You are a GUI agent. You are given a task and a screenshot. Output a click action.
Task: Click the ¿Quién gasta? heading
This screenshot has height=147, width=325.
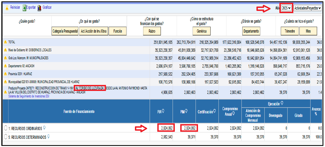tap(27, 21)
